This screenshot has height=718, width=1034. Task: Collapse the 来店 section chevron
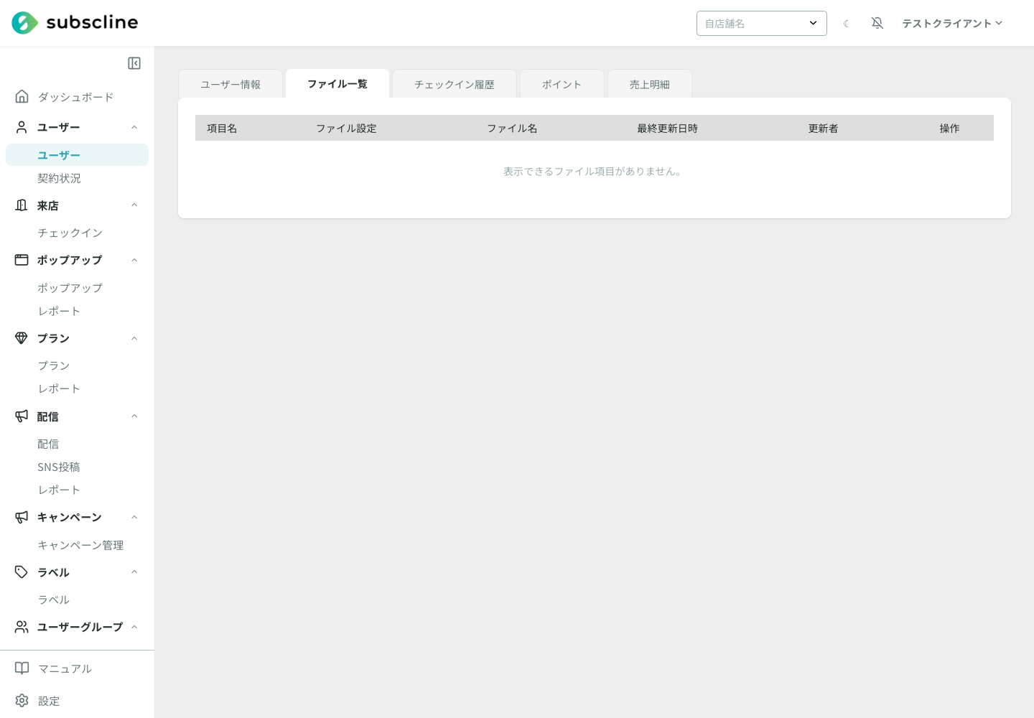click(x=134, y=205)
